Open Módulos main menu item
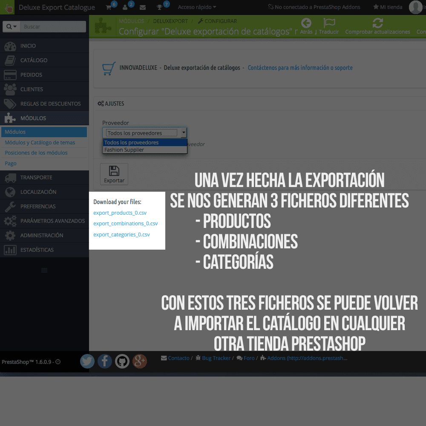426x426 pixels. (45, 118)
